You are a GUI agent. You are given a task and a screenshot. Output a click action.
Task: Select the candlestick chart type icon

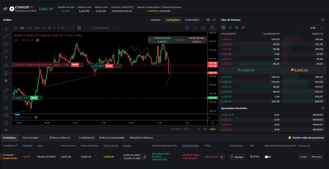[x=80, y=28]
